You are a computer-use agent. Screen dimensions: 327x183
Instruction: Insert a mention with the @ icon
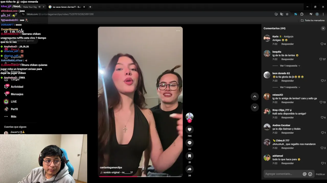click(x=305, y=174)
